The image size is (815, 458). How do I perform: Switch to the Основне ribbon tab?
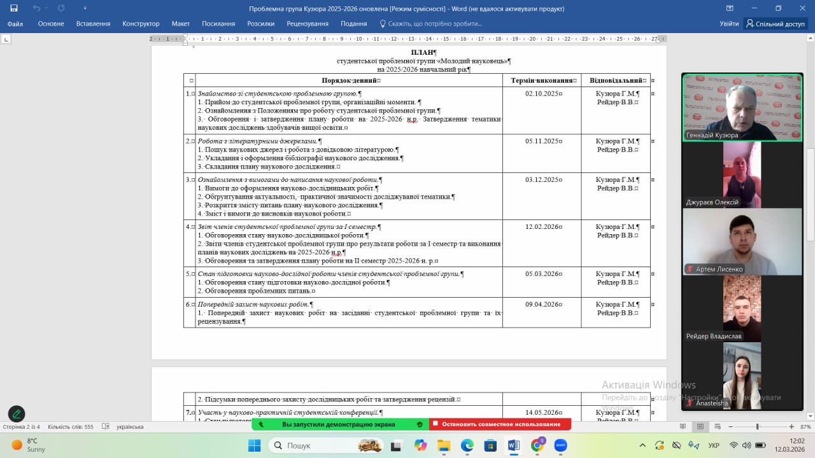coord(51,24)
